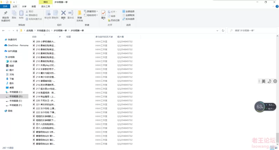Open 本地磁盘 (E:) in sidebar
The height and width of the screenshot is (150, 279).
click(x=14, y=101)
